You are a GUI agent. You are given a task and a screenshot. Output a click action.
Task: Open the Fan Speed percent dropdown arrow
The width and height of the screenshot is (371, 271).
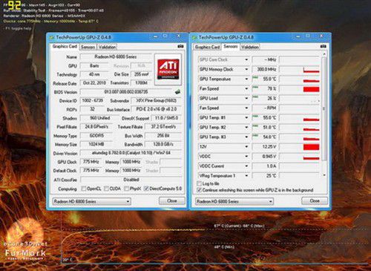246,88
